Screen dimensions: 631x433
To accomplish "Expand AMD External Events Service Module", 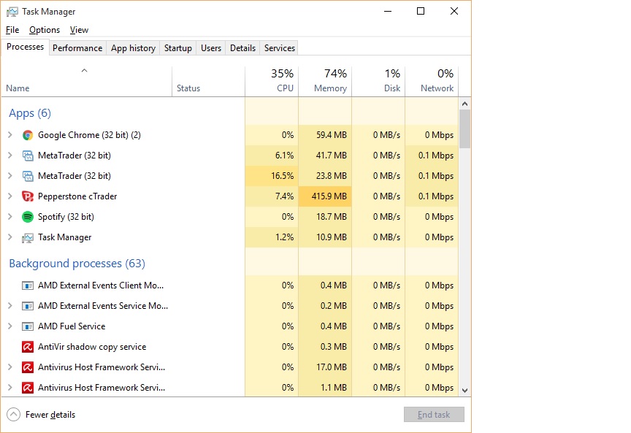I will pyautogui.click(x=10, y=306).
